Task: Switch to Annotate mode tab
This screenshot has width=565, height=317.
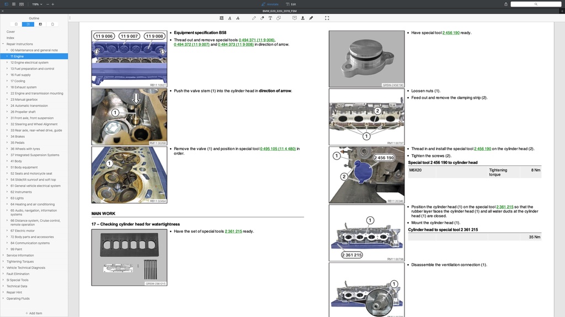Action: (x=270, y=4)
